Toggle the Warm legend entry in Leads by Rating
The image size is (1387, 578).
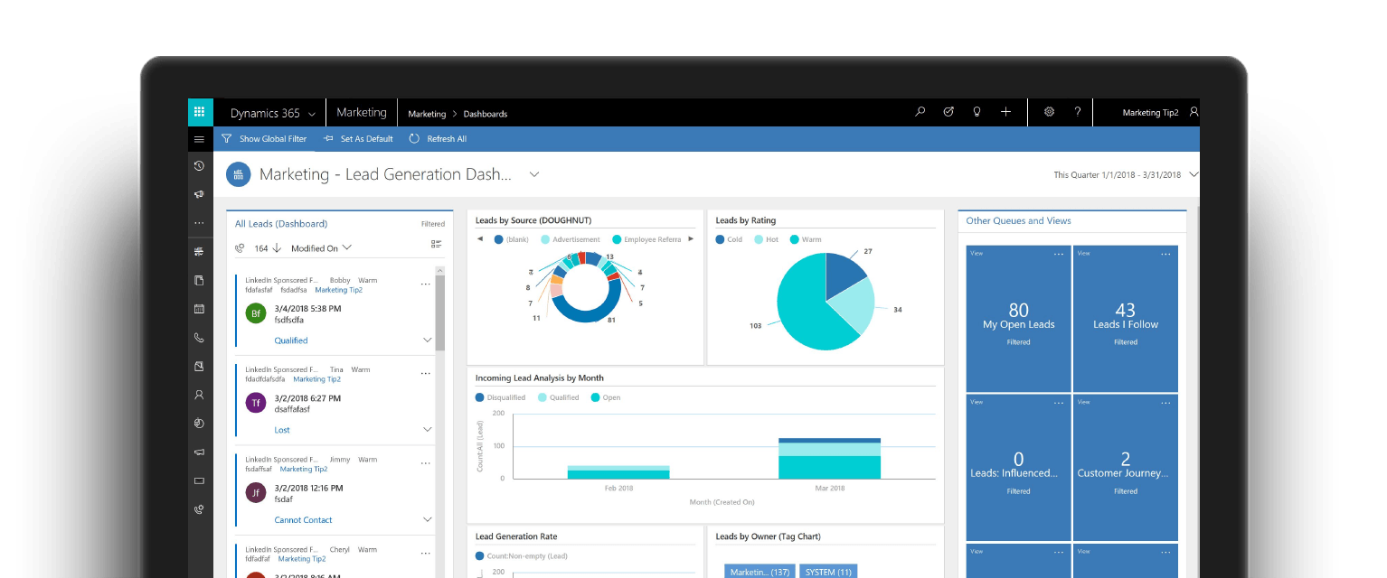[806, 239]
